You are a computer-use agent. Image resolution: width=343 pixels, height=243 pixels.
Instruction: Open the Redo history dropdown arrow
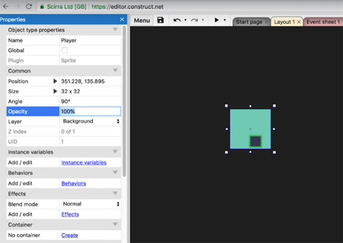point(203,20)
